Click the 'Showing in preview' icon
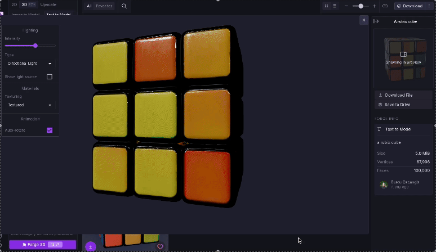436x252 pixels. tap(403, 54)
